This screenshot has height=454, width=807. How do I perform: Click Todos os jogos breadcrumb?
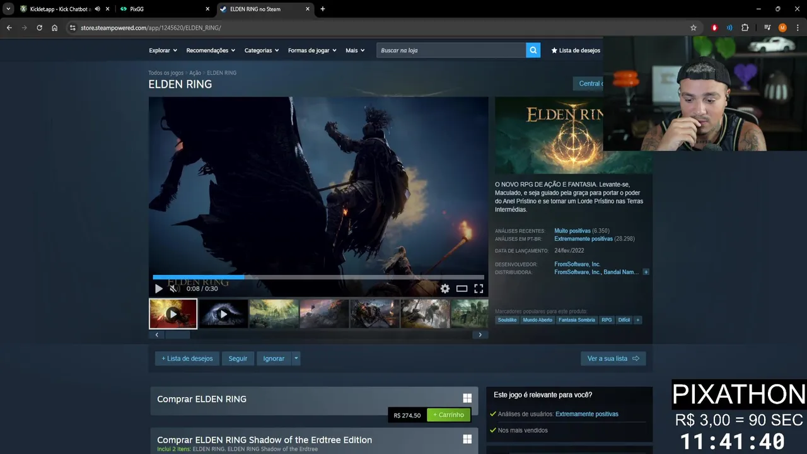[166, 73]
